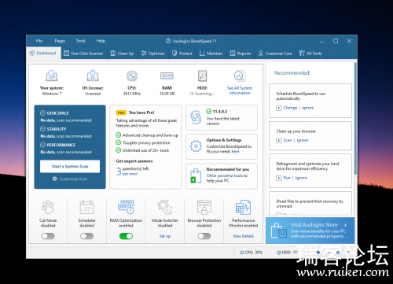Open Other powerful tools link
This screenshot has width=393, height=284.
225,175
